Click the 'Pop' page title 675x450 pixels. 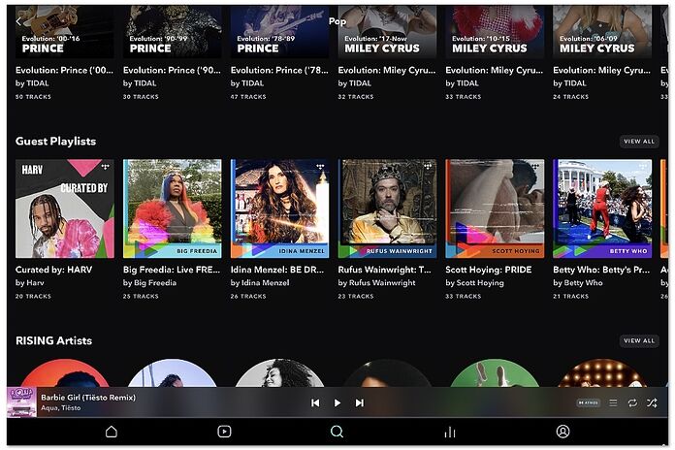[x=337, y=21]
